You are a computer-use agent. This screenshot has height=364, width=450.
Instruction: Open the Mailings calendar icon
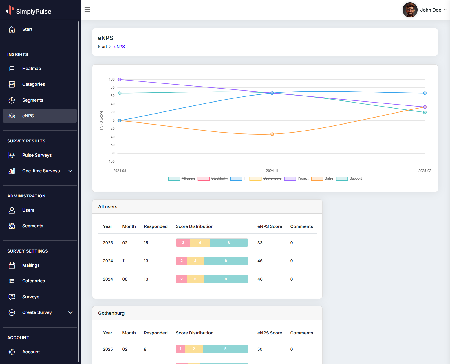point(12,265)
